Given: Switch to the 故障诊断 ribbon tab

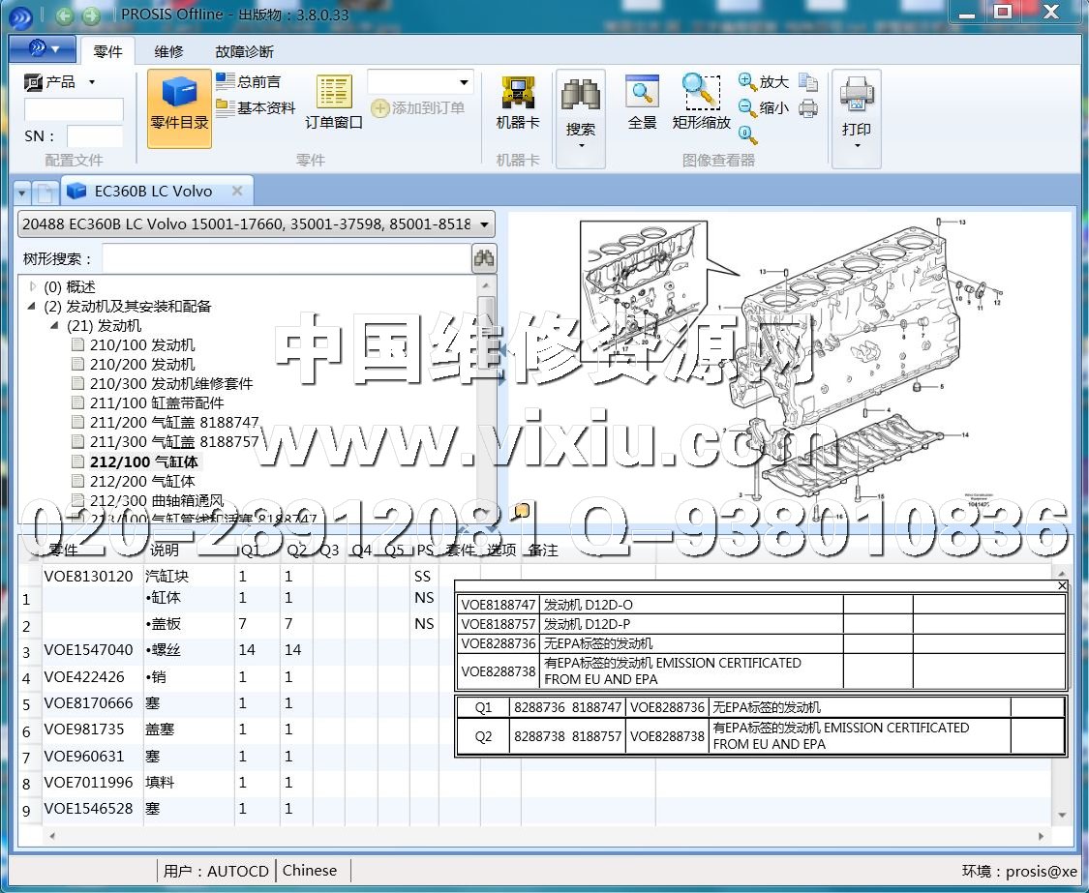Looking at the screenshot, I should [244, 51].
